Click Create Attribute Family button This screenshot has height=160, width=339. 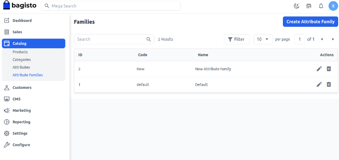tap(311, 22)
